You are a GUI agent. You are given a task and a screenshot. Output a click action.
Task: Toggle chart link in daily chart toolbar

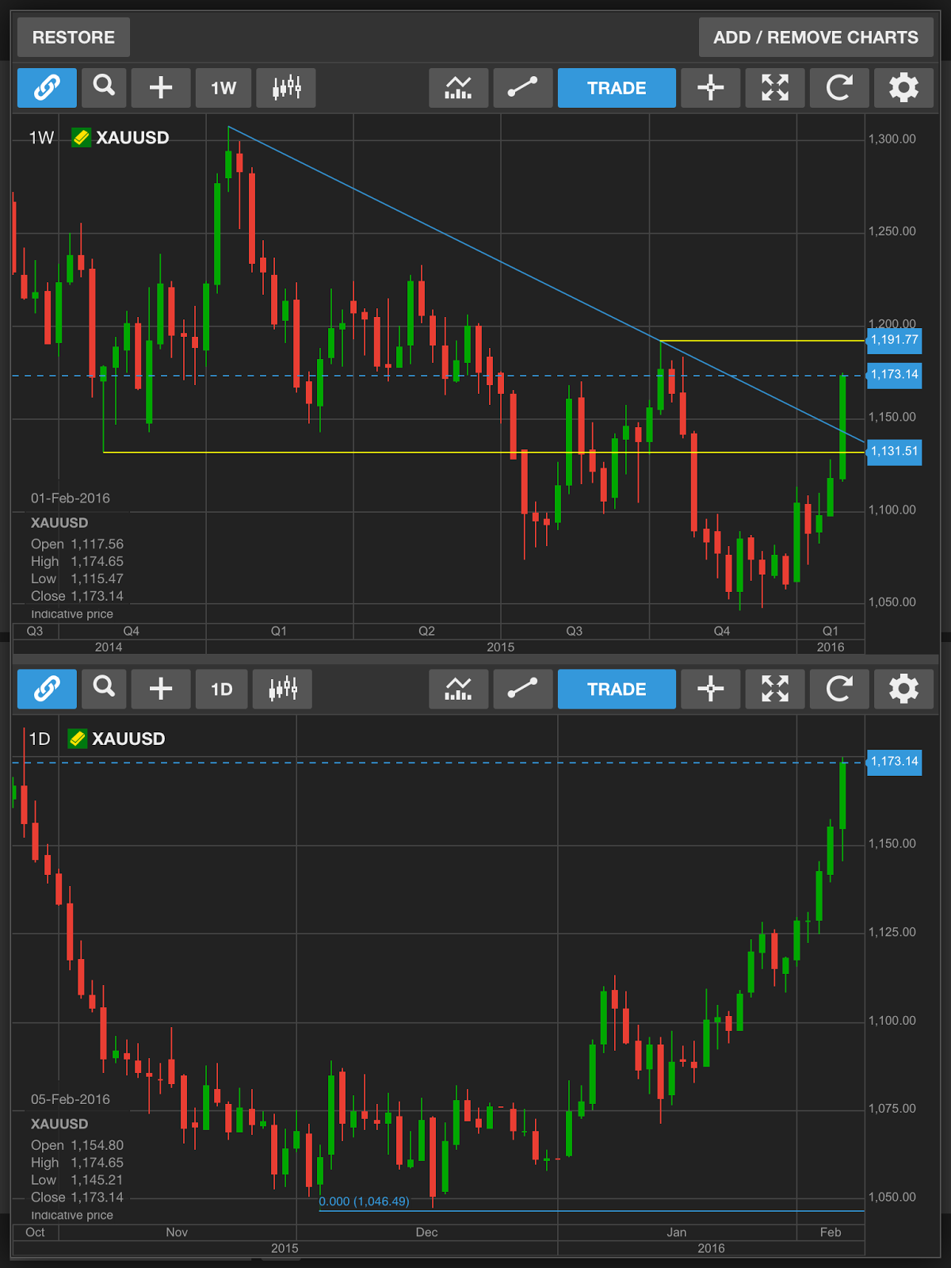(47, 689)
